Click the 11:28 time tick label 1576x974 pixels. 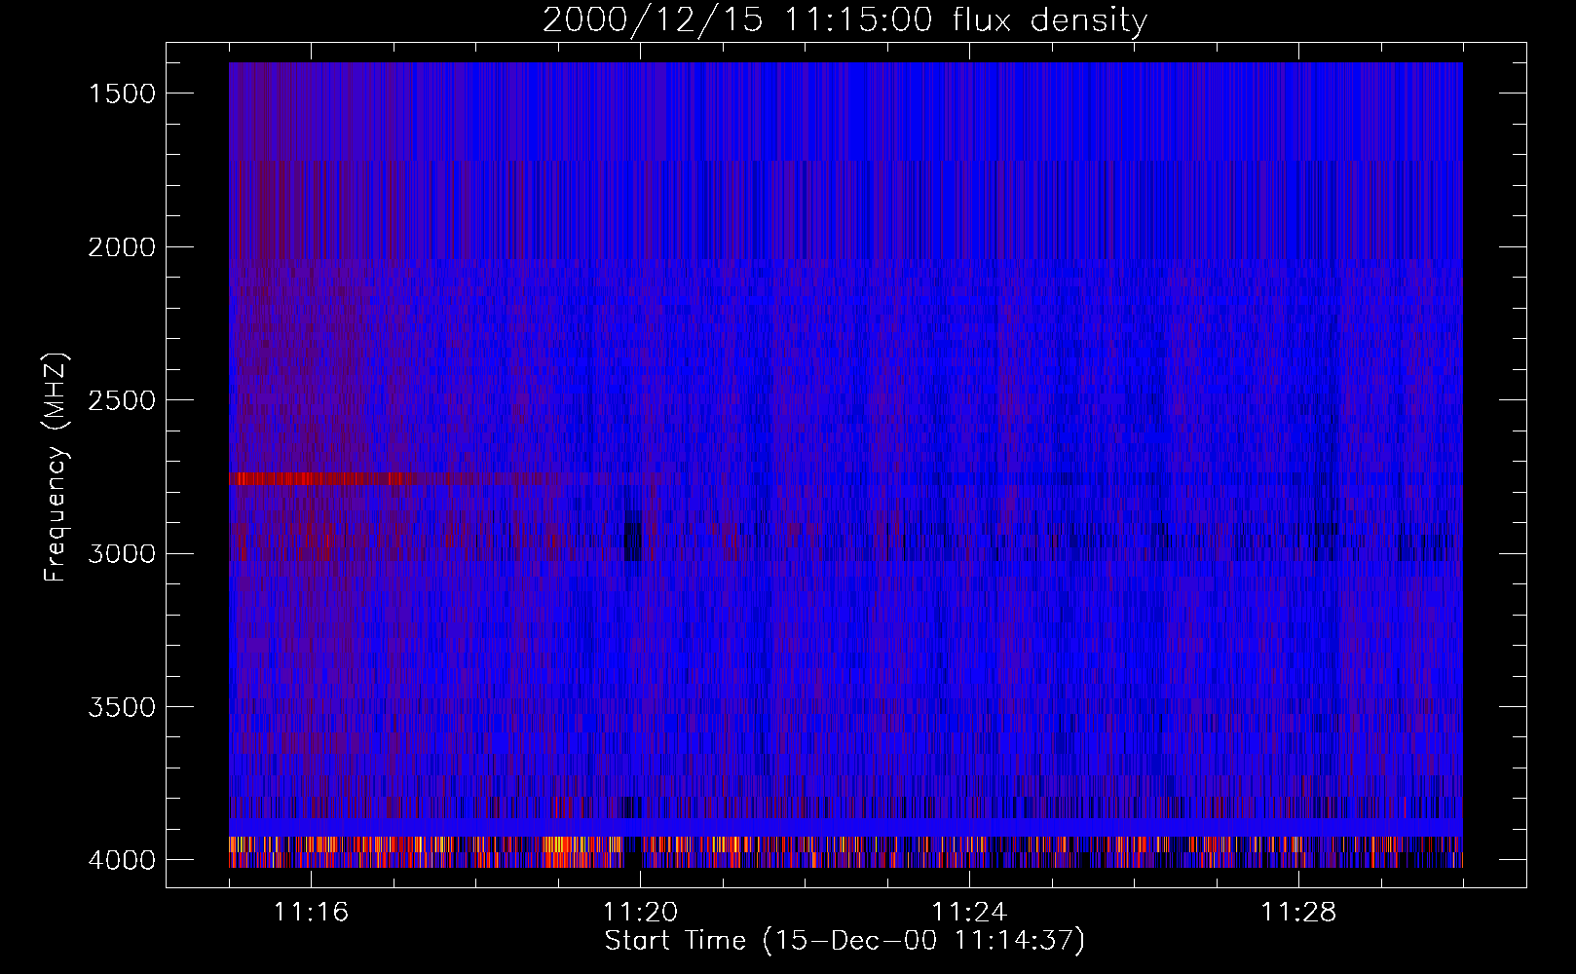(1298, 913)
